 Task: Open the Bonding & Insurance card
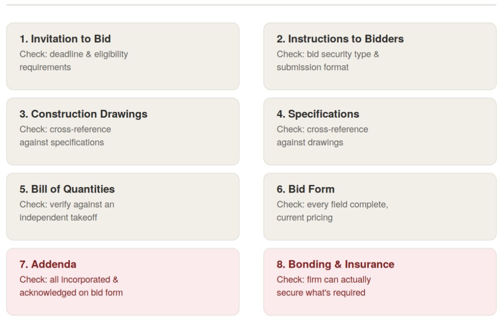pyautogui.click(x=380, y=282)
